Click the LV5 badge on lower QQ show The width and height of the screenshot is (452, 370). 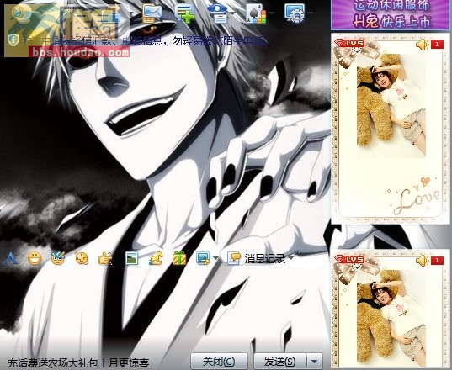tap(349, 259)
